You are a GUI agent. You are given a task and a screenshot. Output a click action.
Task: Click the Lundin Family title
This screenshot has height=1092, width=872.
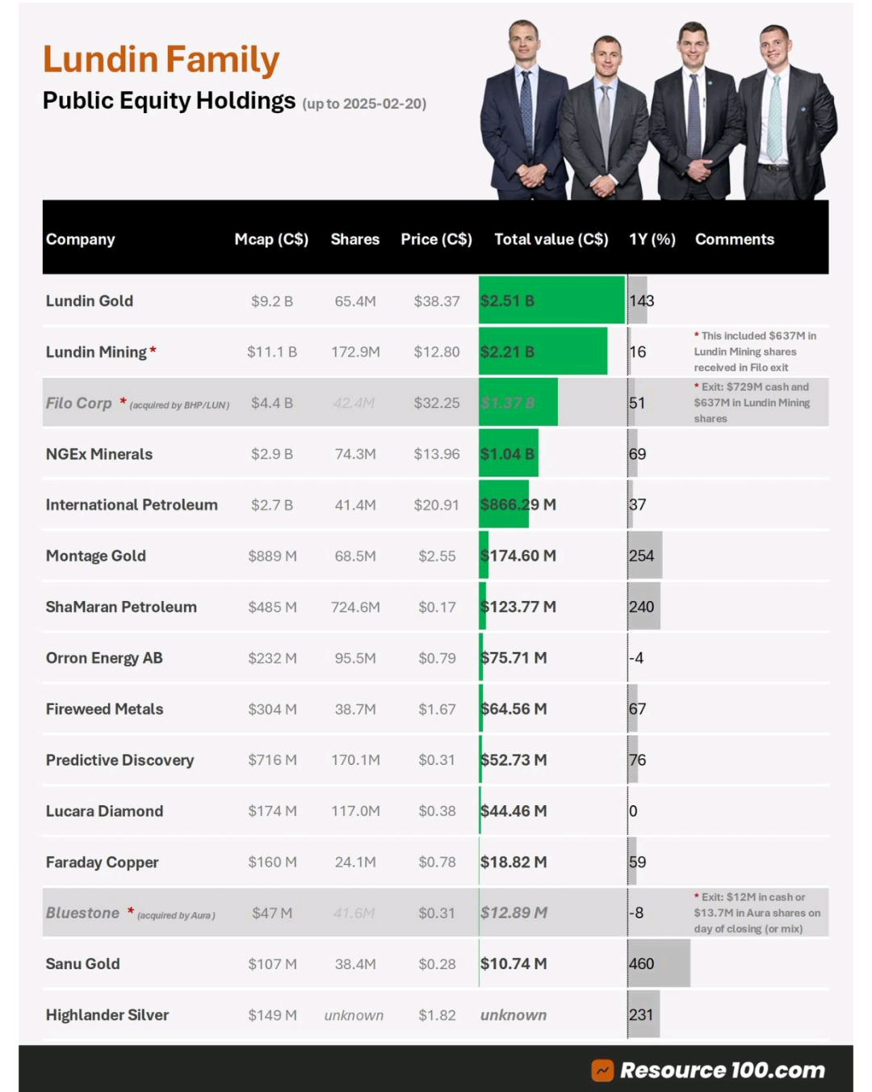161,61
